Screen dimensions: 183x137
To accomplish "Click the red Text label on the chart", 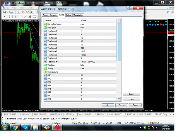I will (6, 57).
